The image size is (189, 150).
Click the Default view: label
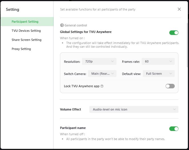point(132,74)
